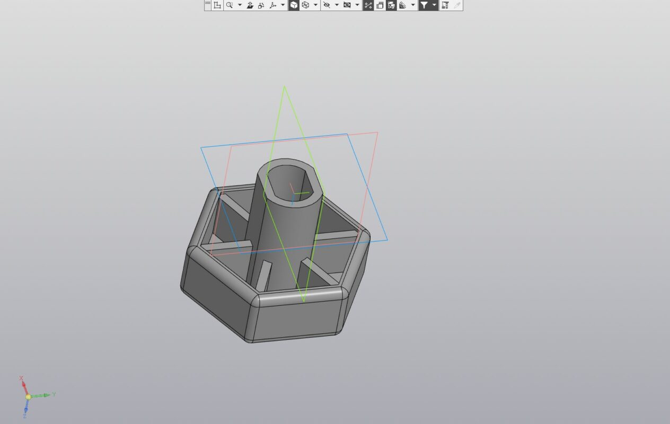Expand dropdown next to wireframe cube
The width and height of the screenshot is (670, 424).
click(316, 5)
